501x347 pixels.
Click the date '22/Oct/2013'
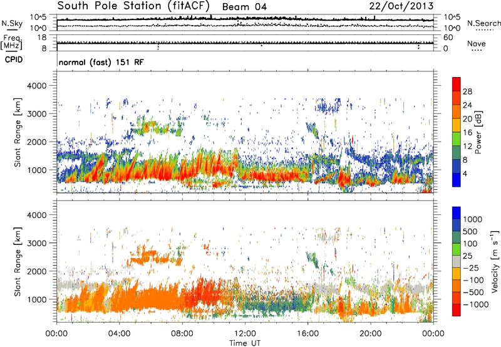[x=401, y=6]
